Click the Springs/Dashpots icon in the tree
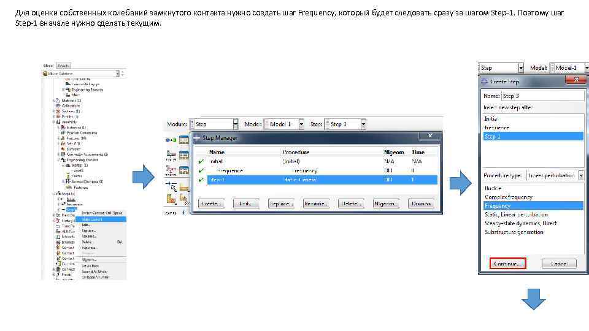The width and height of the screenshot is (589, 331). (x=67, y=181)
